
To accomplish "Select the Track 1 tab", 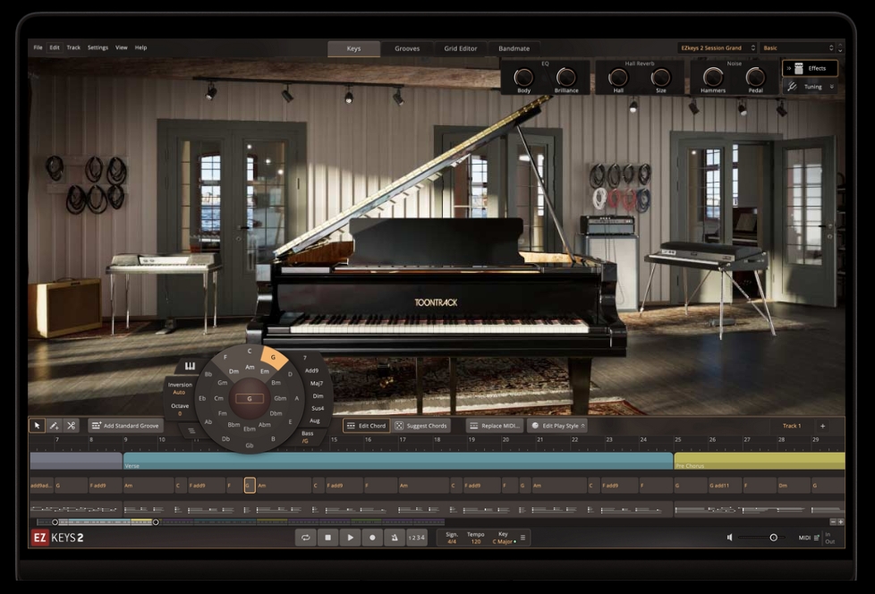I will click(x=791, y=426).
